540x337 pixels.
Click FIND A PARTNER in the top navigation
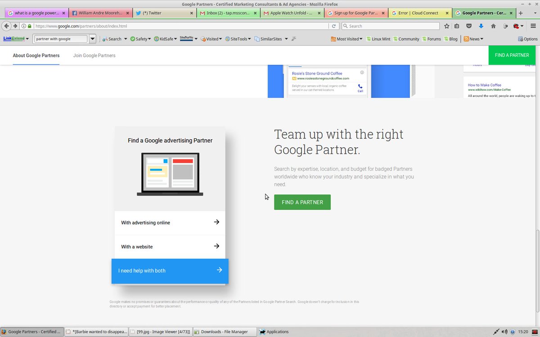coord(512,55)
